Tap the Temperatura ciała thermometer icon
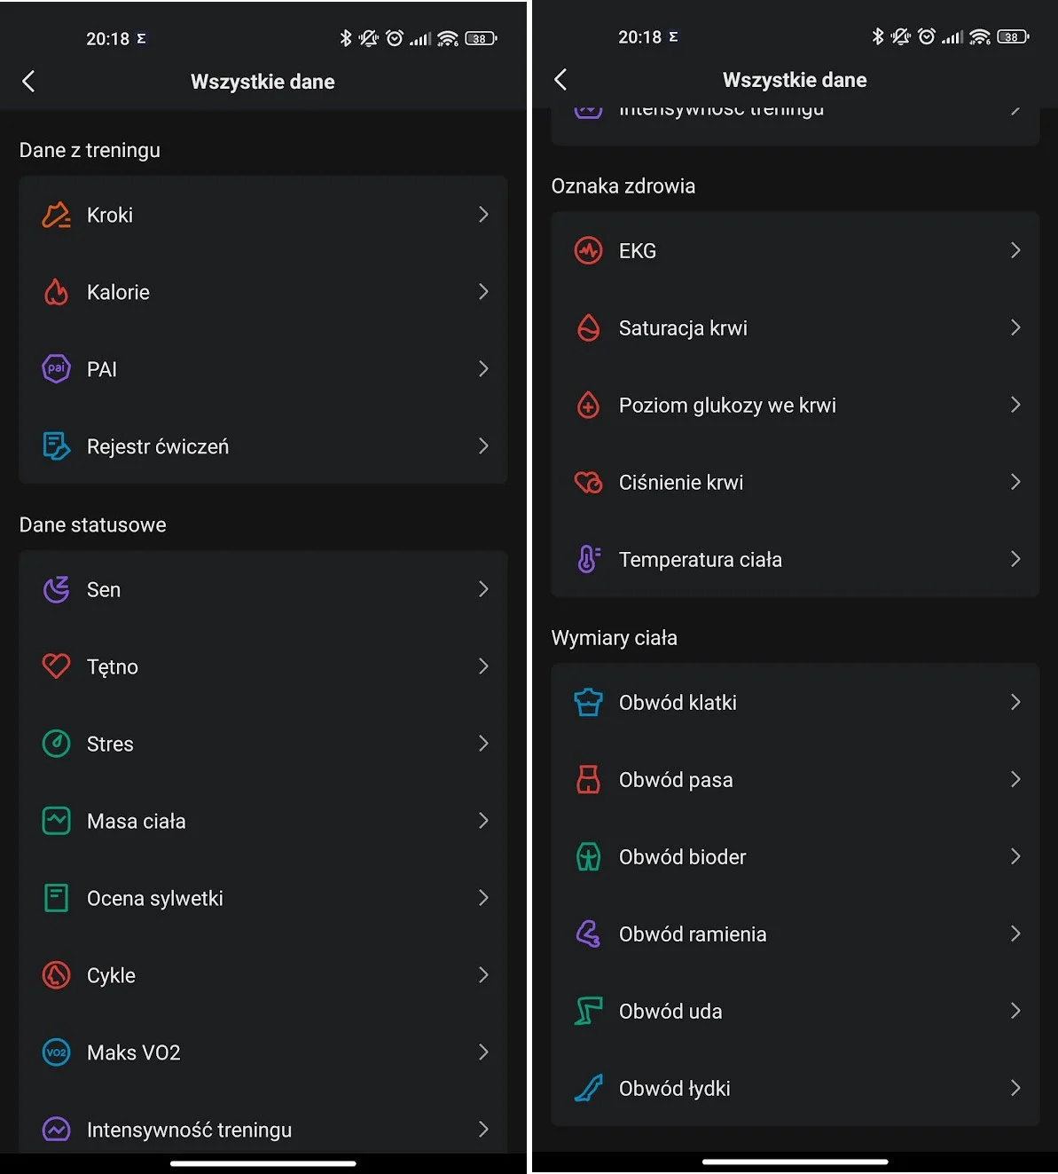Viewport: 1058px width, 1174px height. [x=588, y=559]
